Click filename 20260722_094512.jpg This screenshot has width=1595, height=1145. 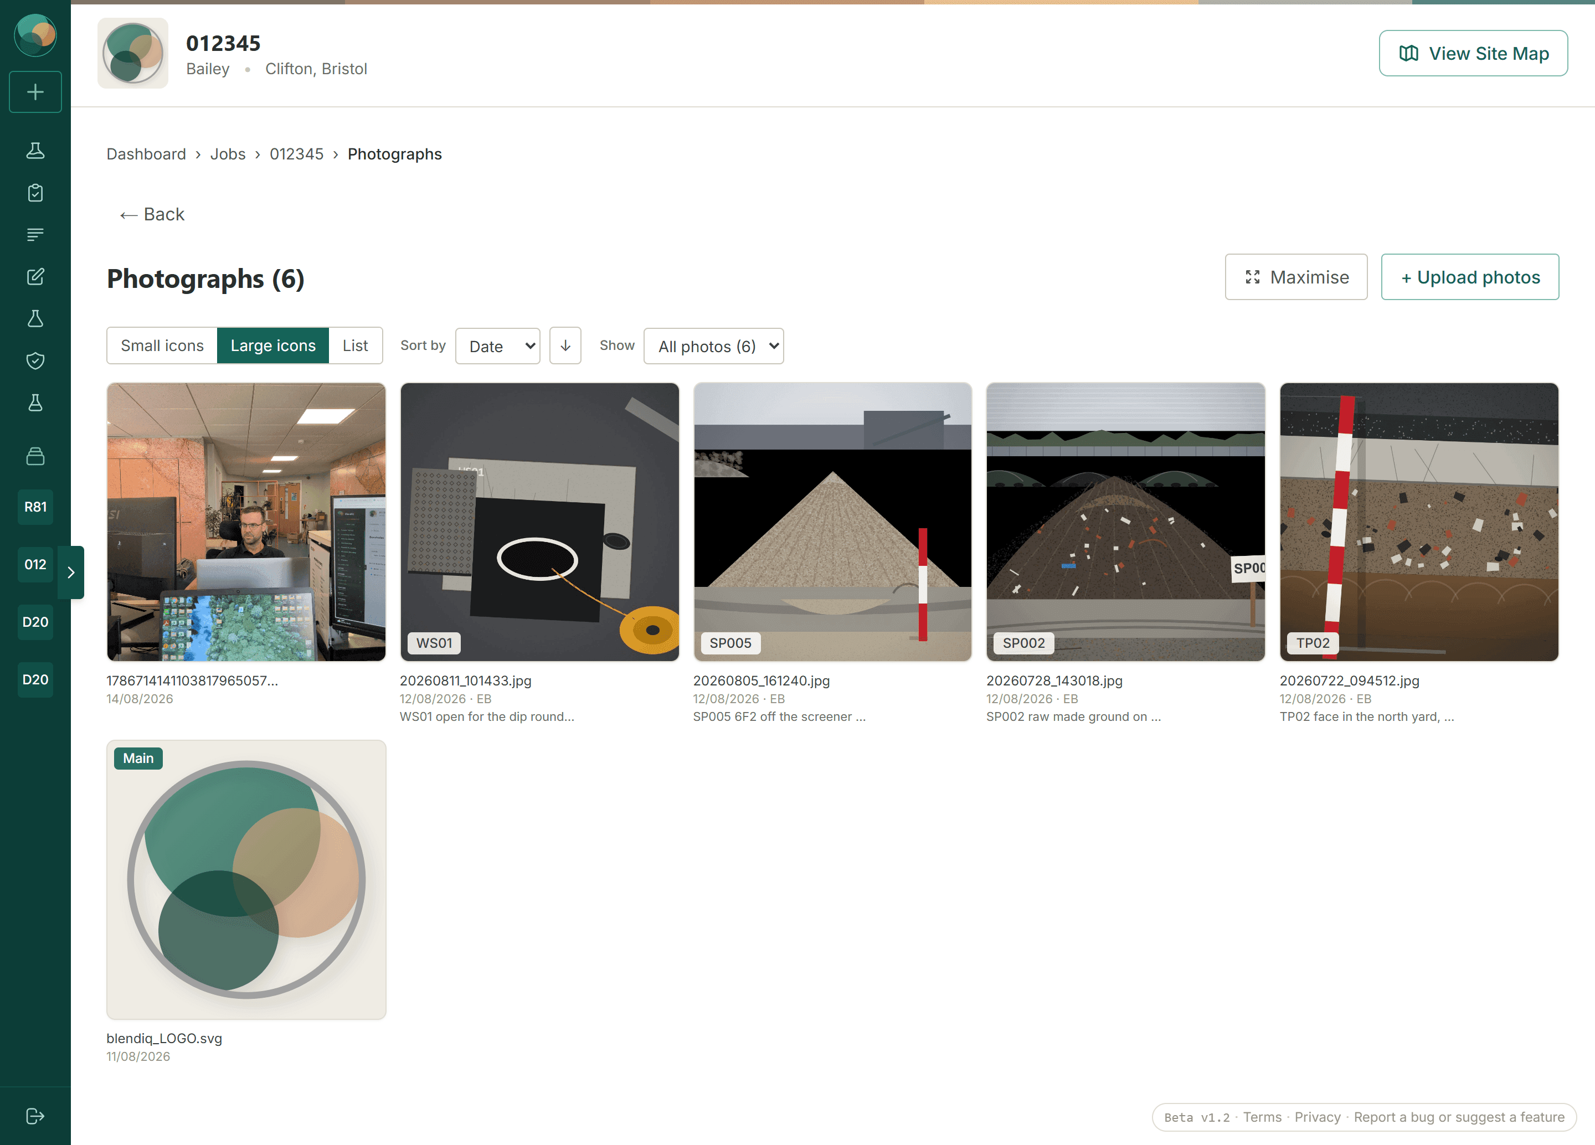pyautogui.click(x=1350, y=680)
